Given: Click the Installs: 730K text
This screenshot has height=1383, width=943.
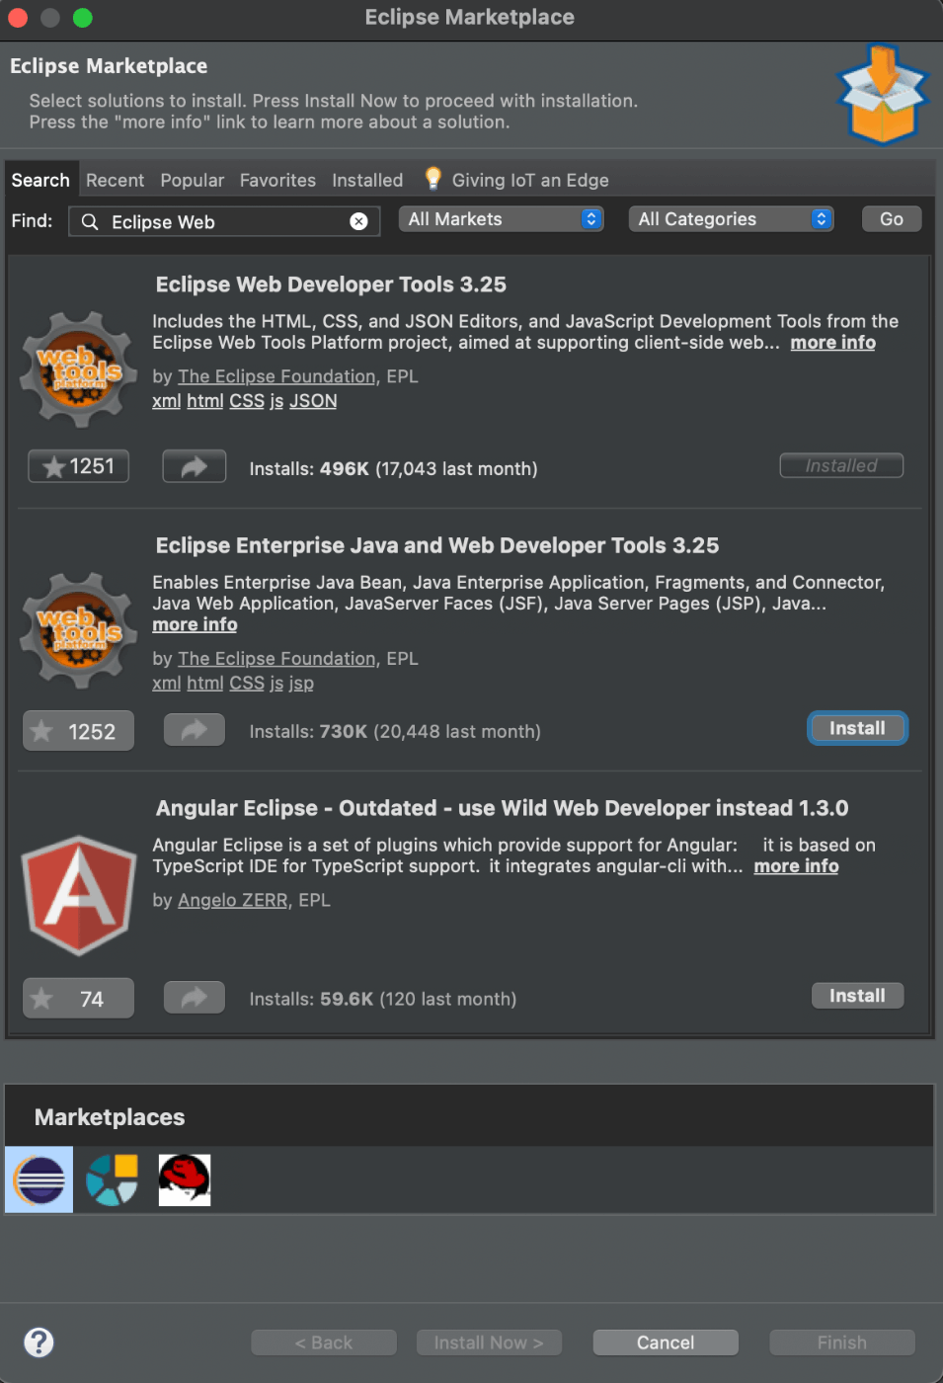Looking at the screenshot, I should click(395, 731).
